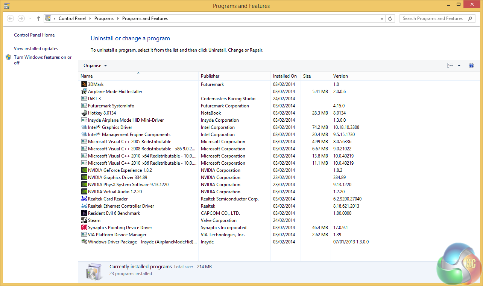The image size is (483, 286).
Task: Open the Control Panel Home link
Action: point(34,35)
